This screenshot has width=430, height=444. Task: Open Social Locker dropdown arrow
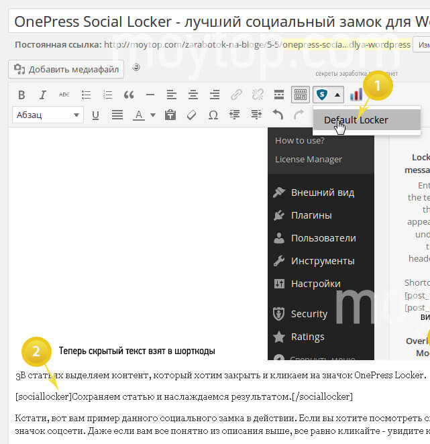point(337,95)
